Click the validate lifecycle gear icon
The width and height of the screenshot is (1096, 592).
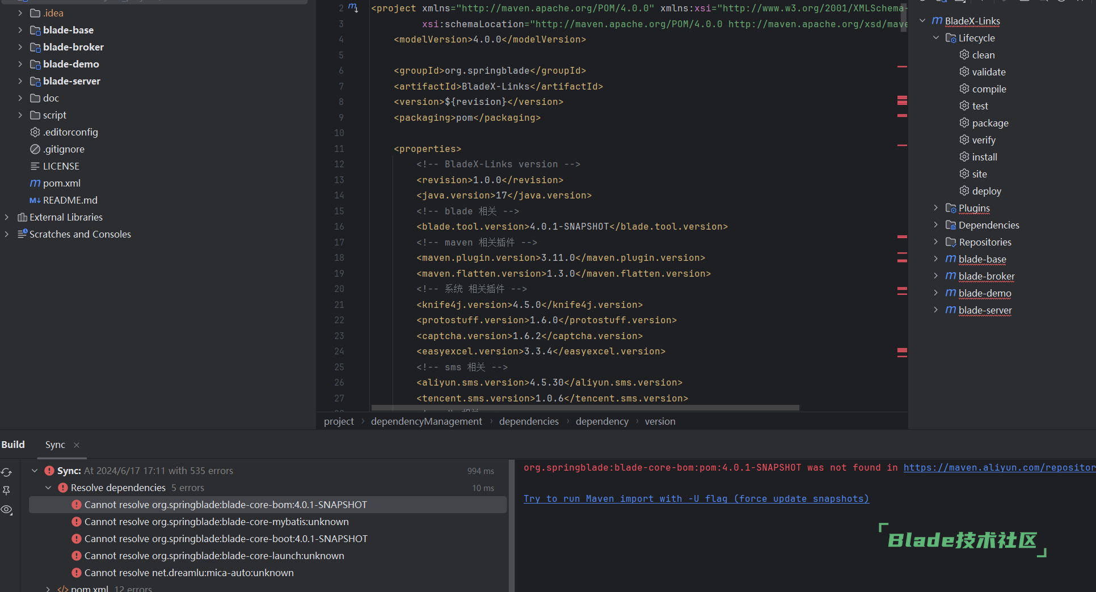coord(964,72)
